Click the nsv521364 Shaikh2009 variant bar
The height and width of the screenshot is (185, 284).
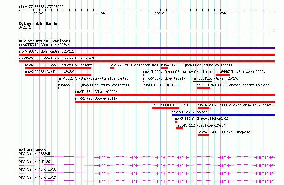(x=175, y=95)
